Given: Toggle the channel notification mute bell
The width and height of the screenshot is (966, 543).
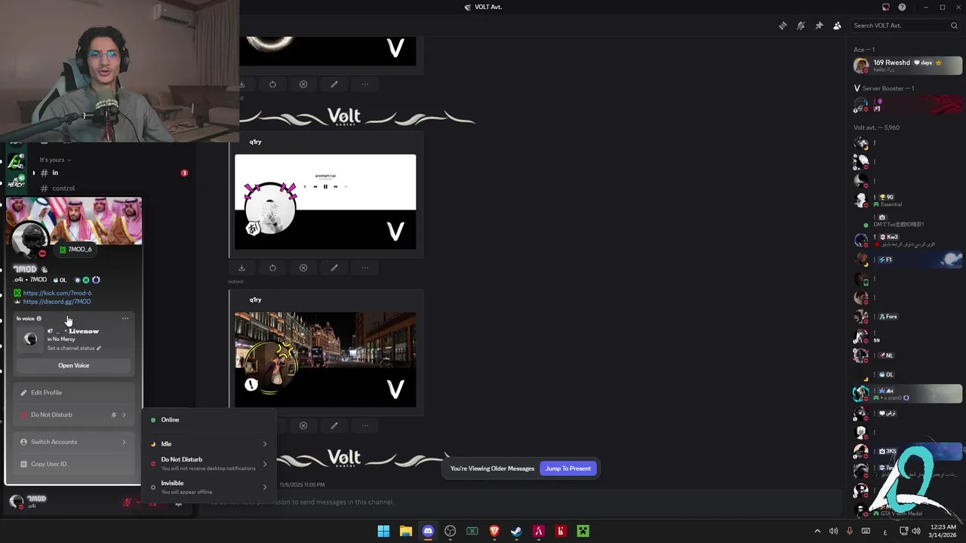Looking at the screenshot, I should coord(801,26).
